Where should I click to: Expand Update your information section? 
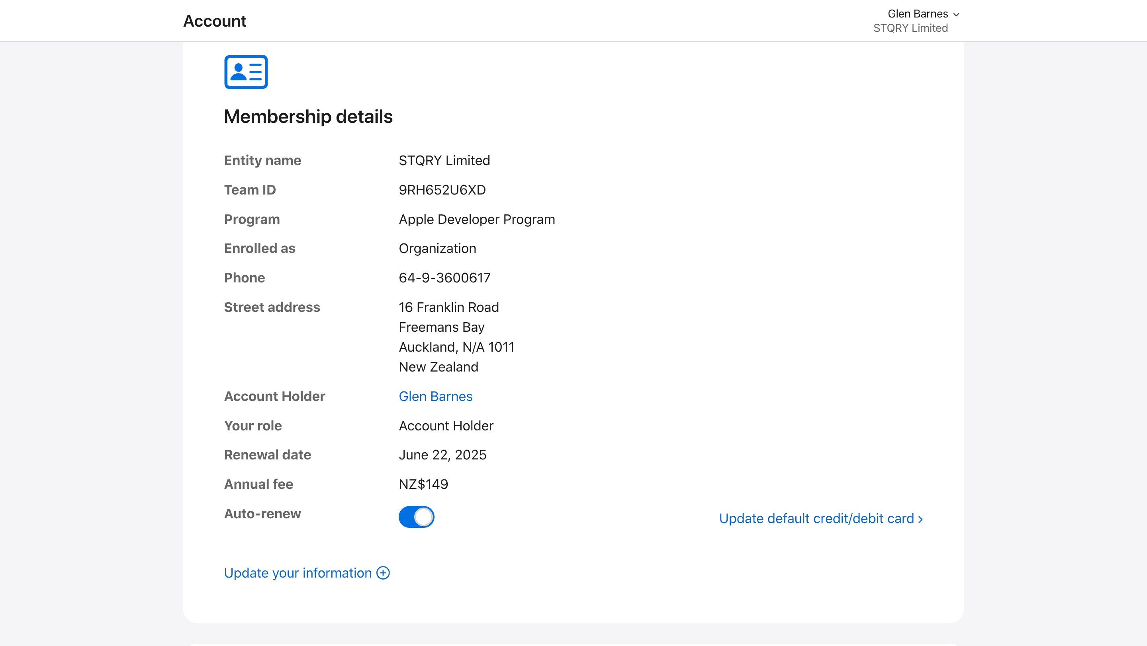tap(298, 573)
